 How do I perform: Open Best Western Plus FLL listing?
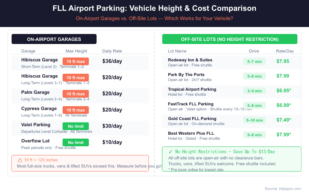click(x=191, y=133)
